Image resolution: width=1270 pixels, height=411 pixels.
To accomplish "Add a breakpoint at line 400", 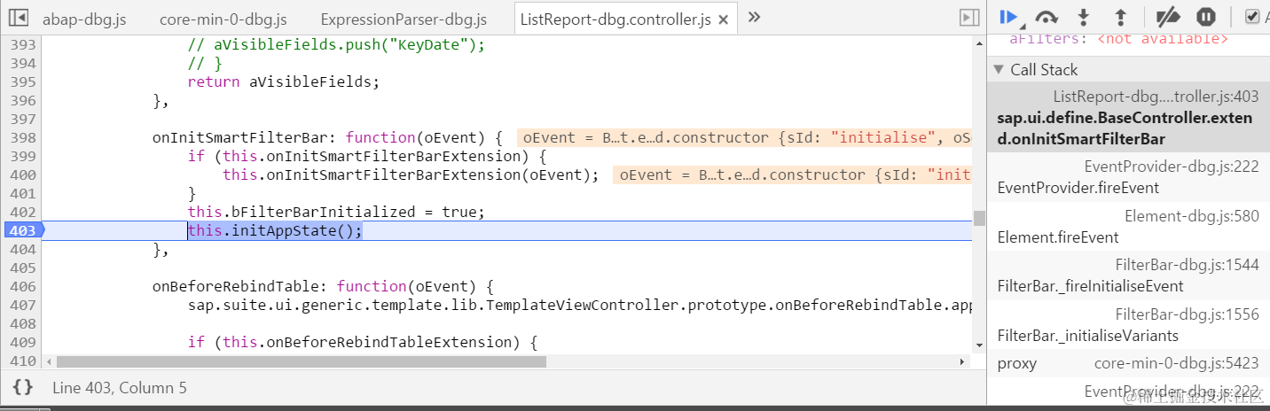I will tap(22, 174).
